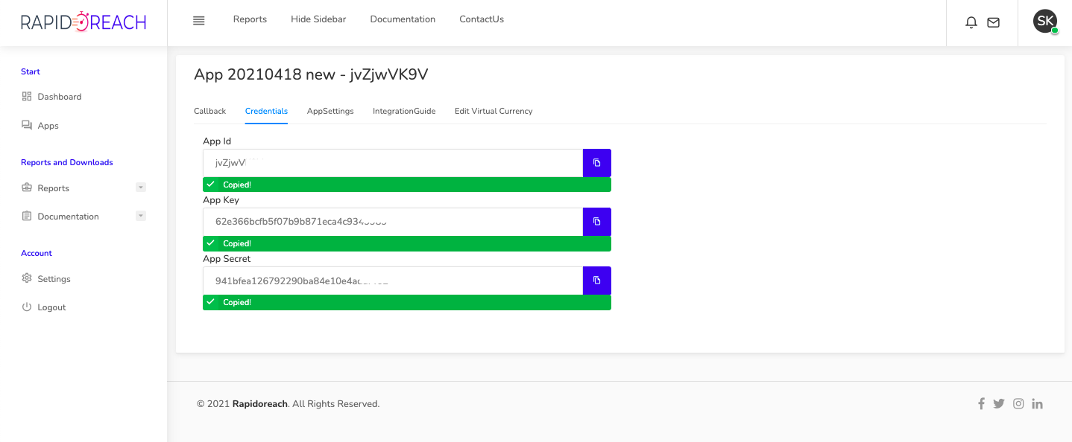Open the Twitter footer icon
1072x442 pixels.
(x=999, y=404)
